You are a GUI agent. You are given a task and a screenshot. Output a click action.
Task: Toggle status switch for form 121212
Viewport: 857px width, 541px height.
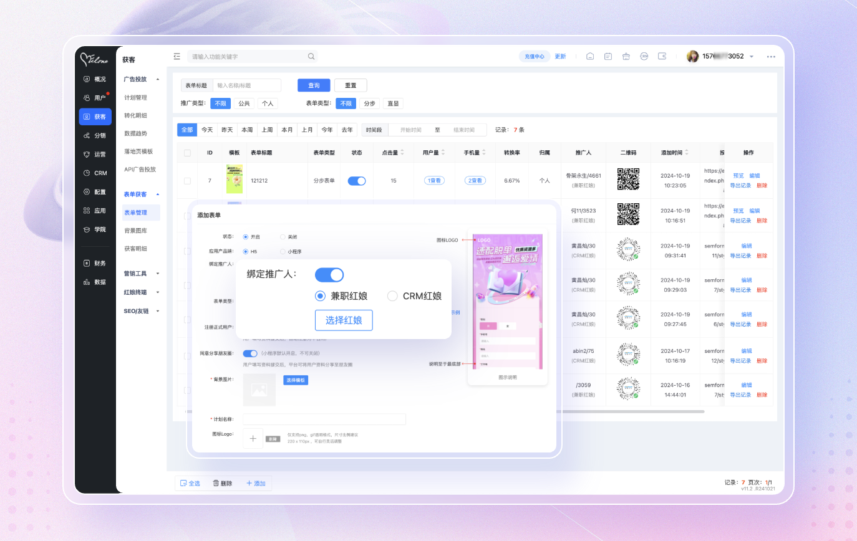click(x=357, y=181)
